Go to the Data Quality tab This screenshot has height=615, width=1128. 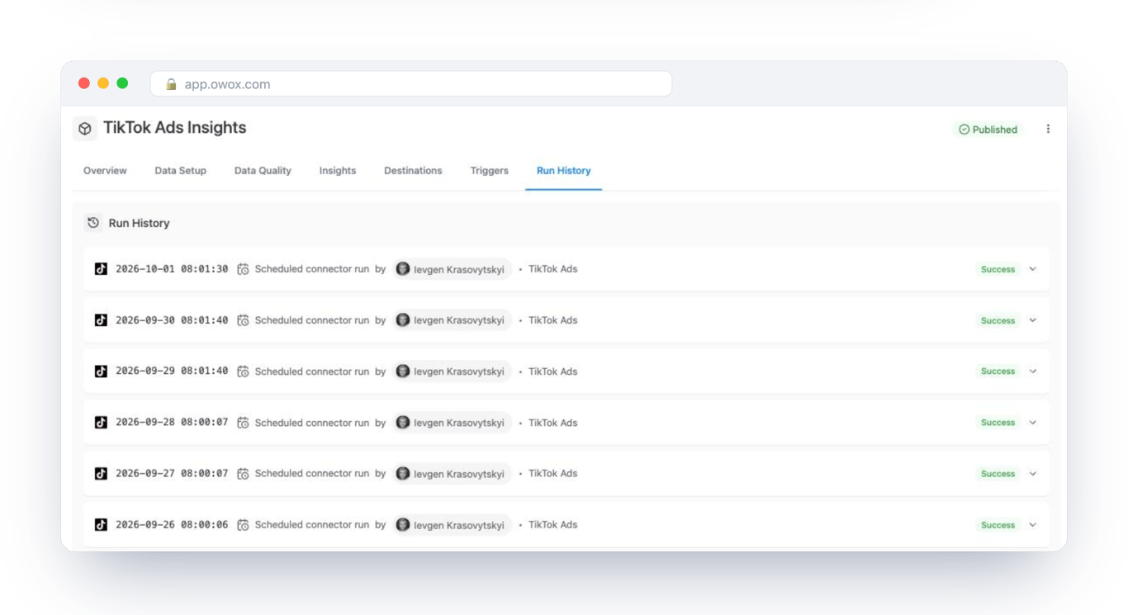(263, 171)
